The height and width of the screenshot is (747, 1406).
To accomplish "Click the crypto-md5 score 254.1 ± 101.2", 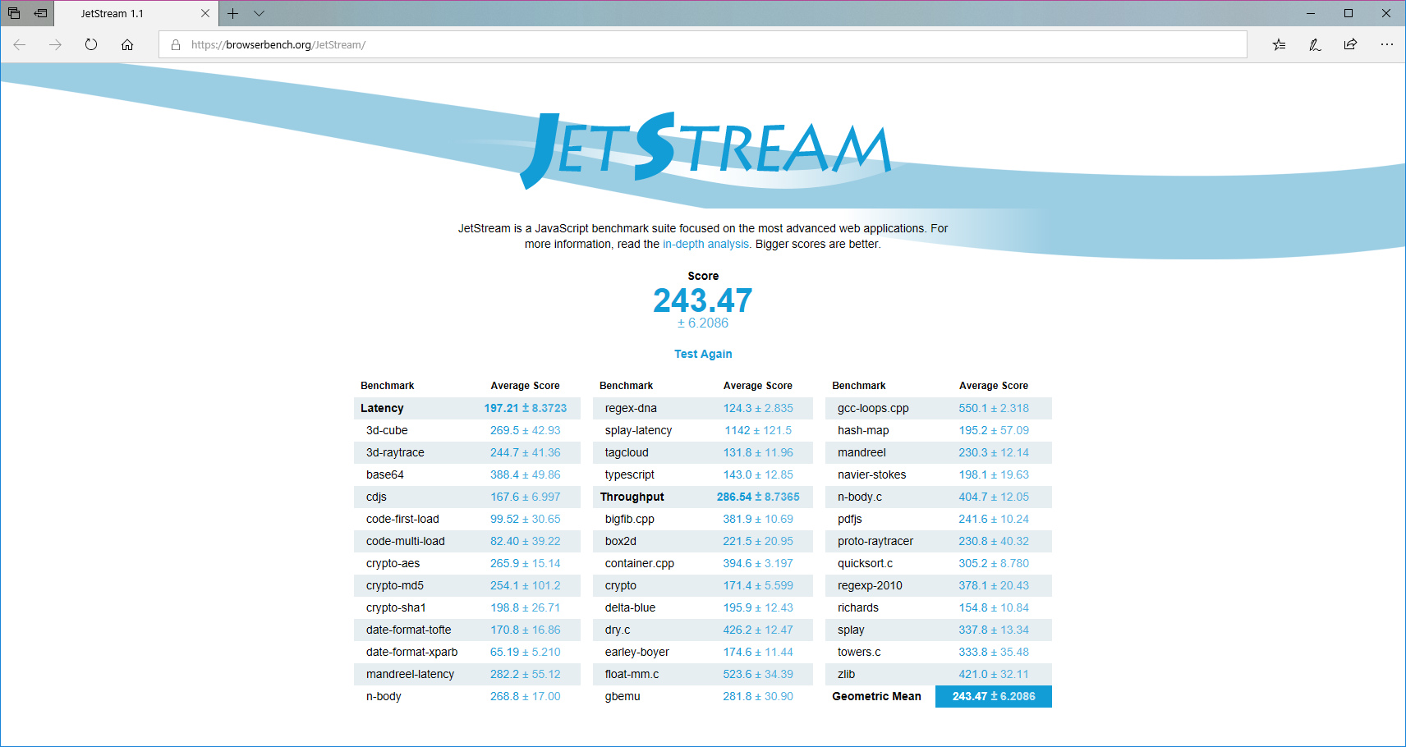I will click(x=526, y=585).
